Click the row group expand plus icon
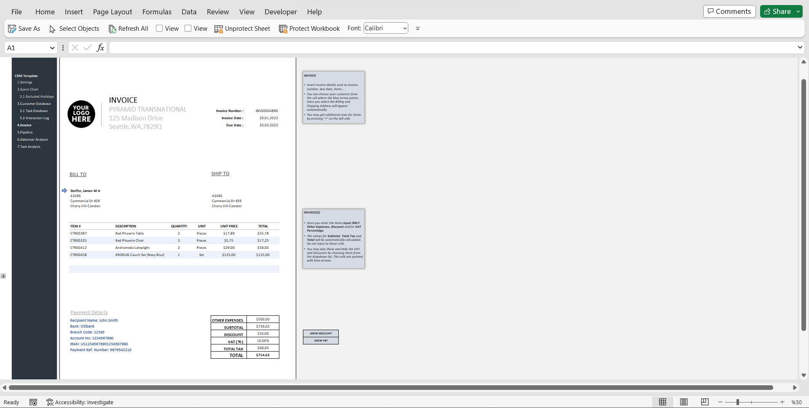Screen dimensions: 809x408 pyautogui.click(x=3, y=276)
